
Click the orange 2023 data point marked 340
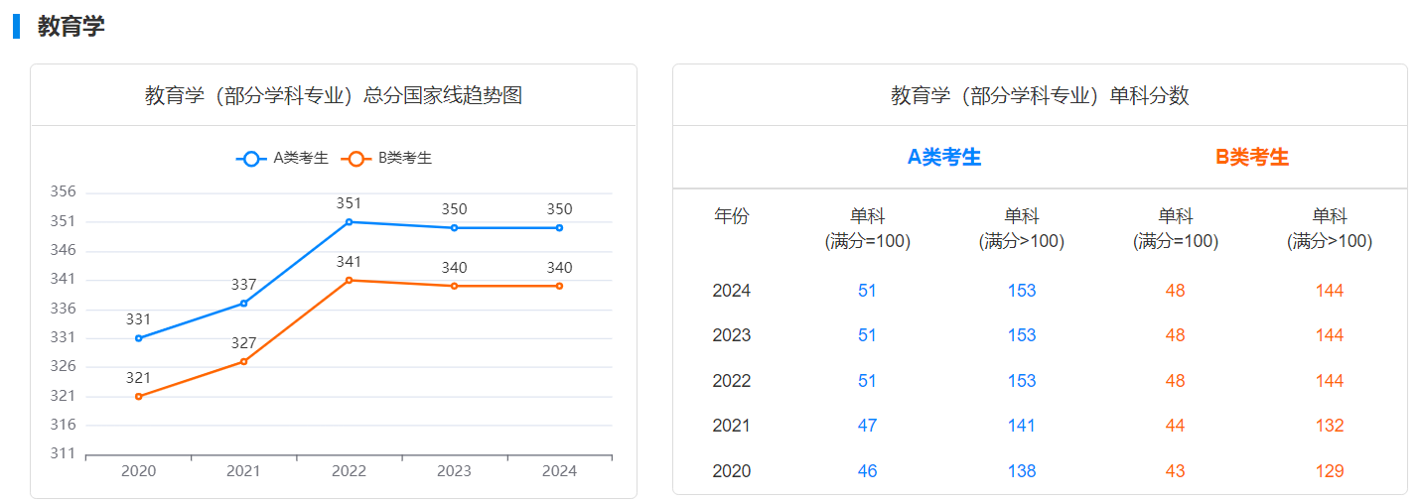coord(455,286)
